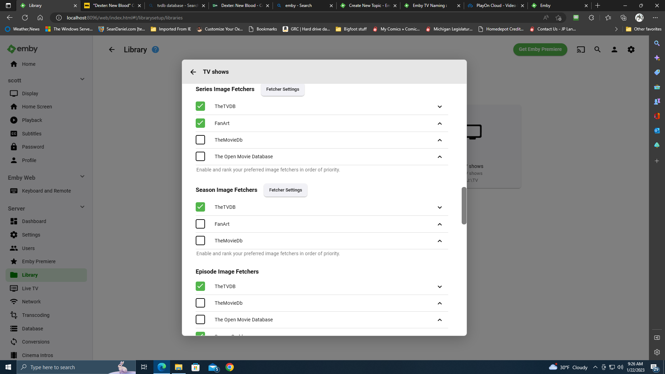
Task: Refresh the browser page
Action: [25, 18]
